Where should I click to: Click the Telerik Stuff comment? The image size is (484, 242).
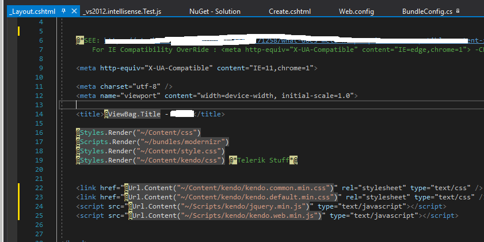tap(264, 160)
